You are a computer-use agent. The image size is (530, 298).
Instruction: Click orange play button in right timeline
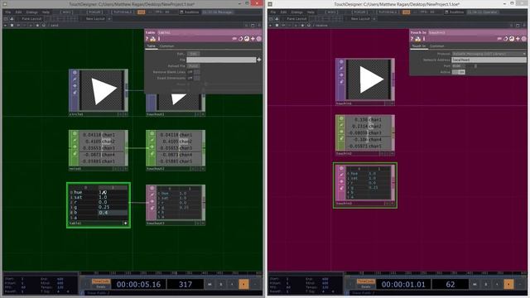click(508, 285)
